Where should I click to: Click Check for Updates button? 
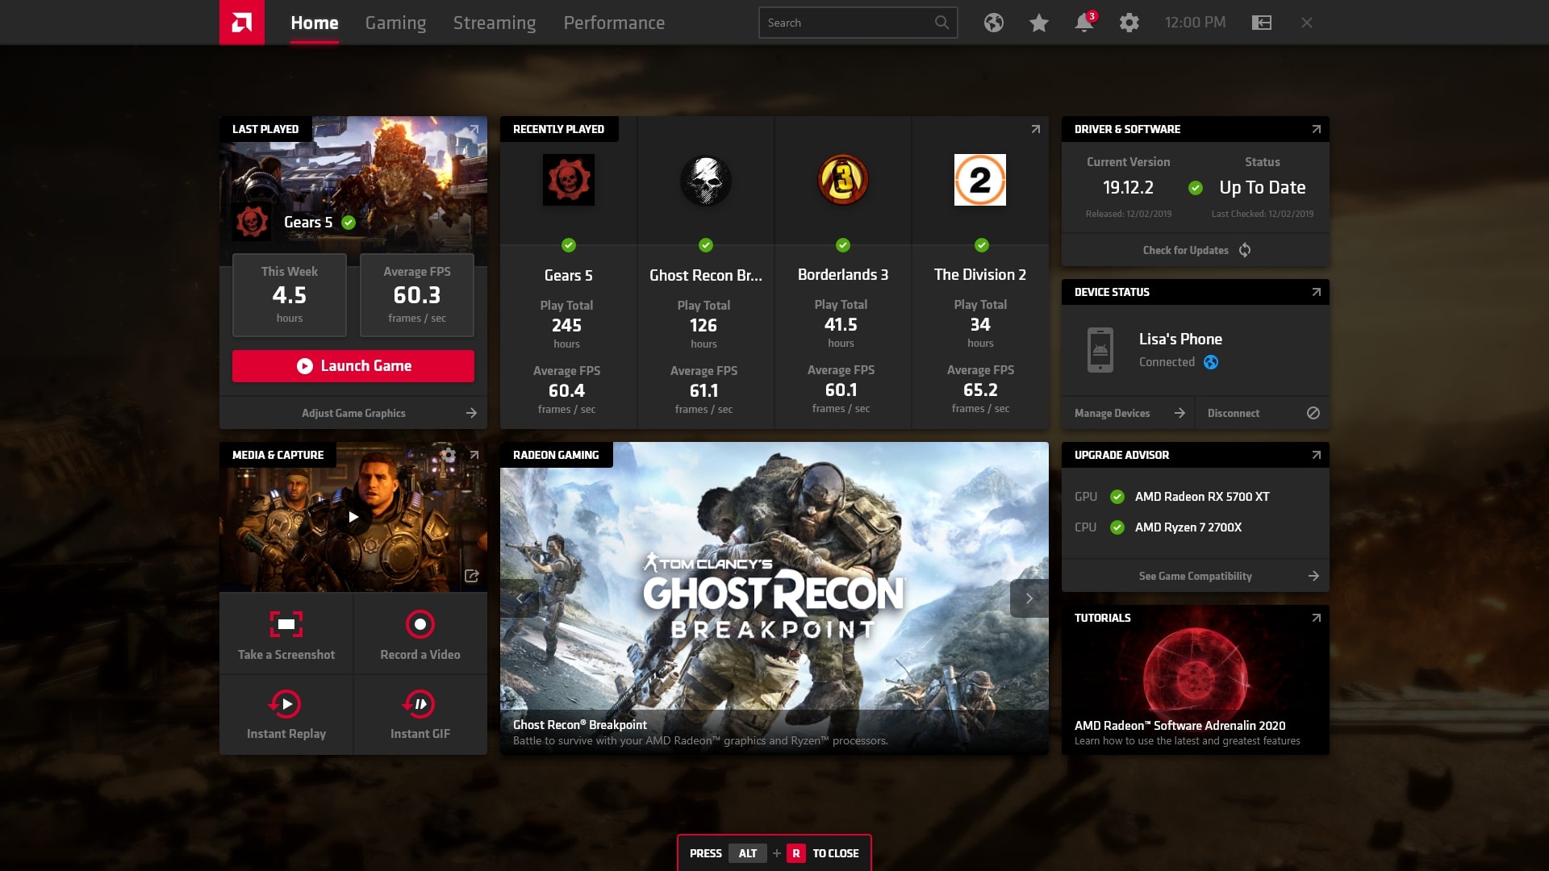point(1195,250)
